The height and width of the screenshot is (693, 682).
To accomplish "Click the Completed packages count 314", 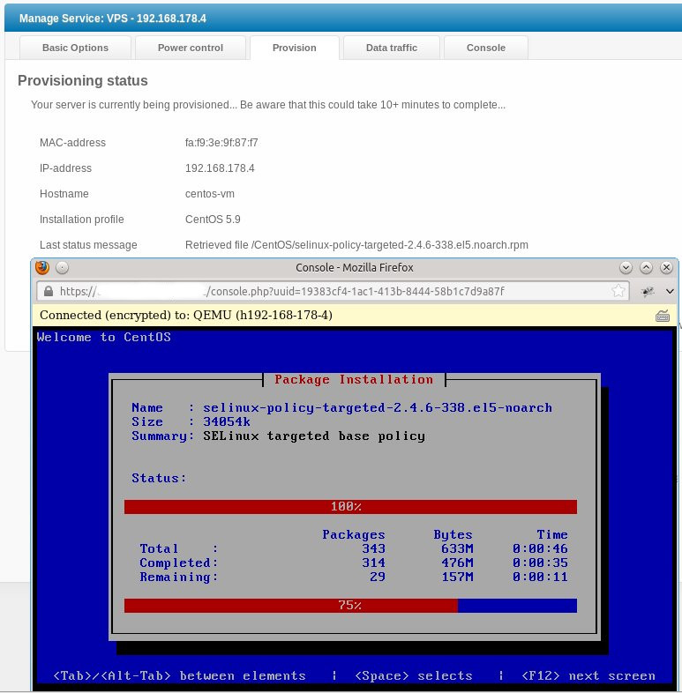I will point(373,563).
